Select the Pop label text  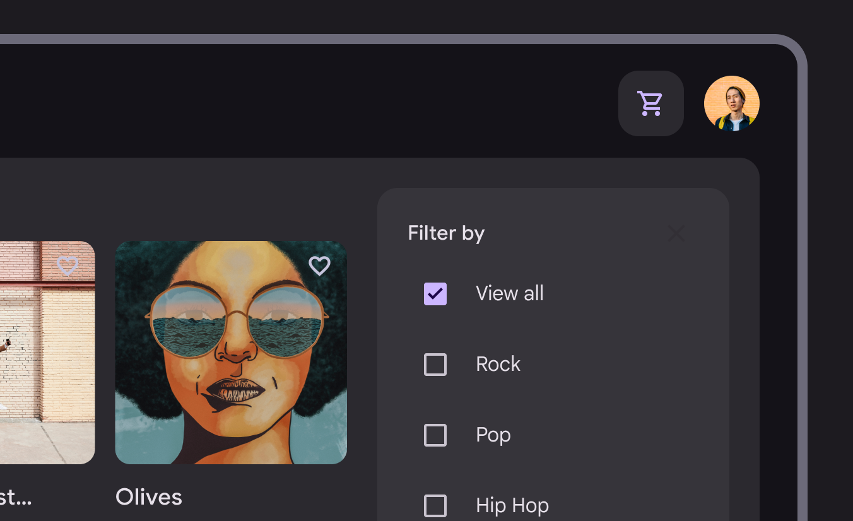(x=493, y=435)
